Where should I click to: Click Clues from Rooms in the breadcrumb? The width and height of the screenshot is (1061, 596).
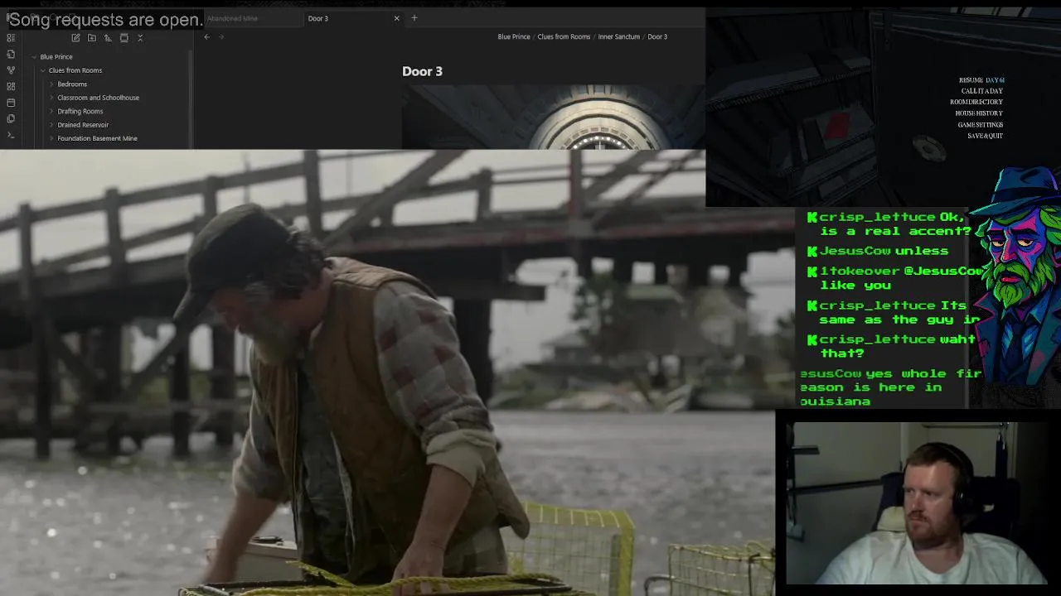[x=564, y=36]
